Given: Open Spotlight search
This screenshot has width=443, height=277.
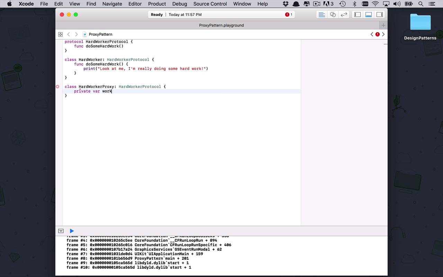Looking at the screenshot, I should 421,4.
